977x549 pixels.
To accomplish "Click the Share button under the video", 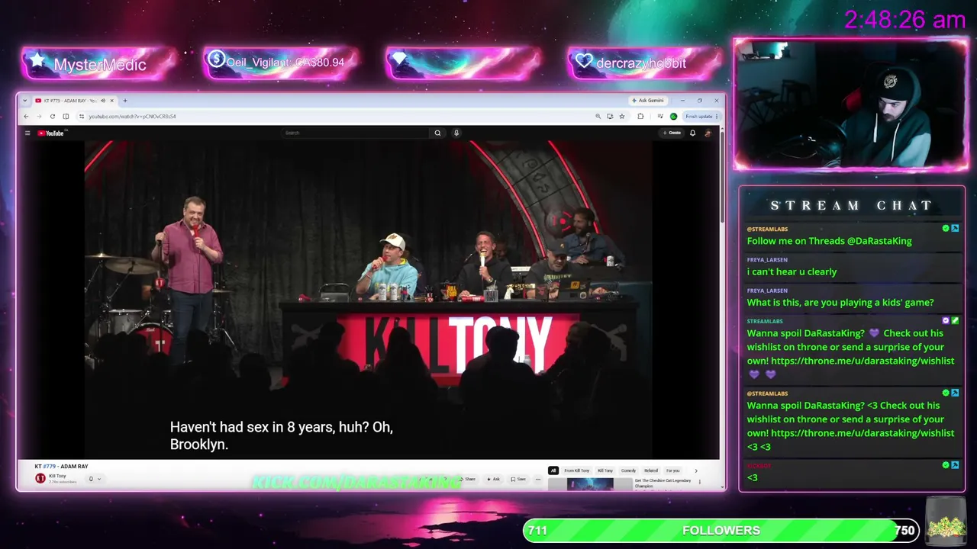I will pos(469,479).
